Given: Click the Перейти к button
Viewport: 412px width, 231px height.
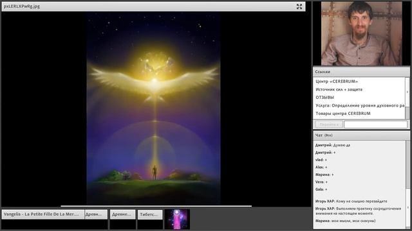Looking at the screenshot, I should coord(329,124).
